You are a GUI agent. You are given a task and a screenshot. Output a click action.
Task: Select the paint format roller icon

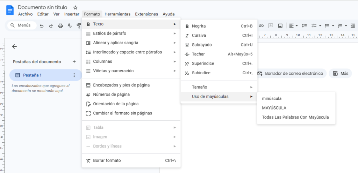(x=79, y=26)
